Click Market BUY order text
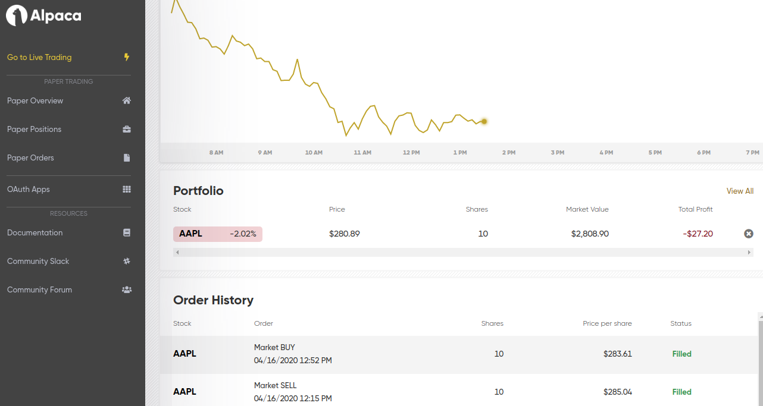Screen dimensions: 763x406 coord(274,347)
